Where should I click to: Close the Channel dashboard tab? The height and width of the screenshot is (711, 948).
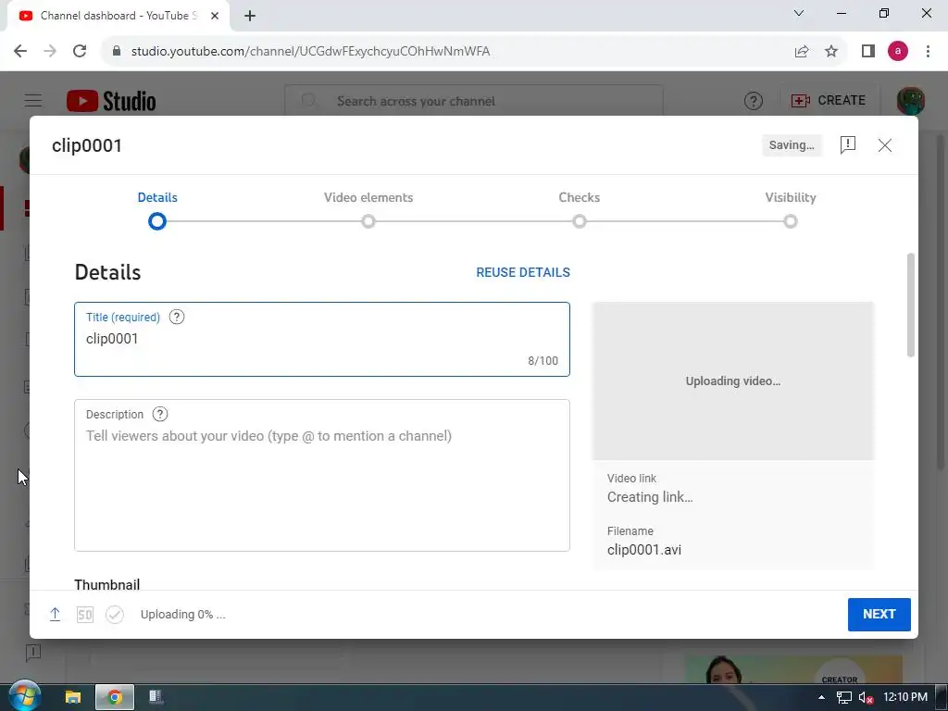coord(215,16)
